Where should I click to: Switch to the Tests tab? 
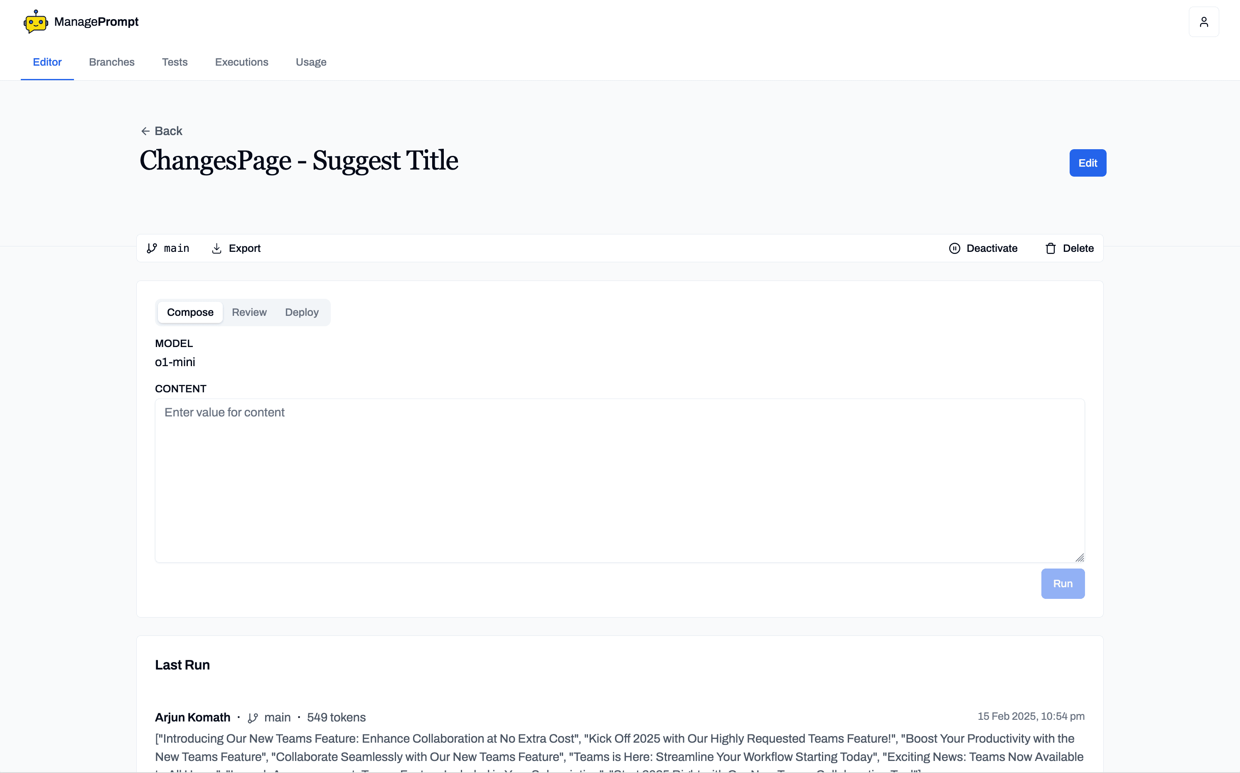point(174,62)
